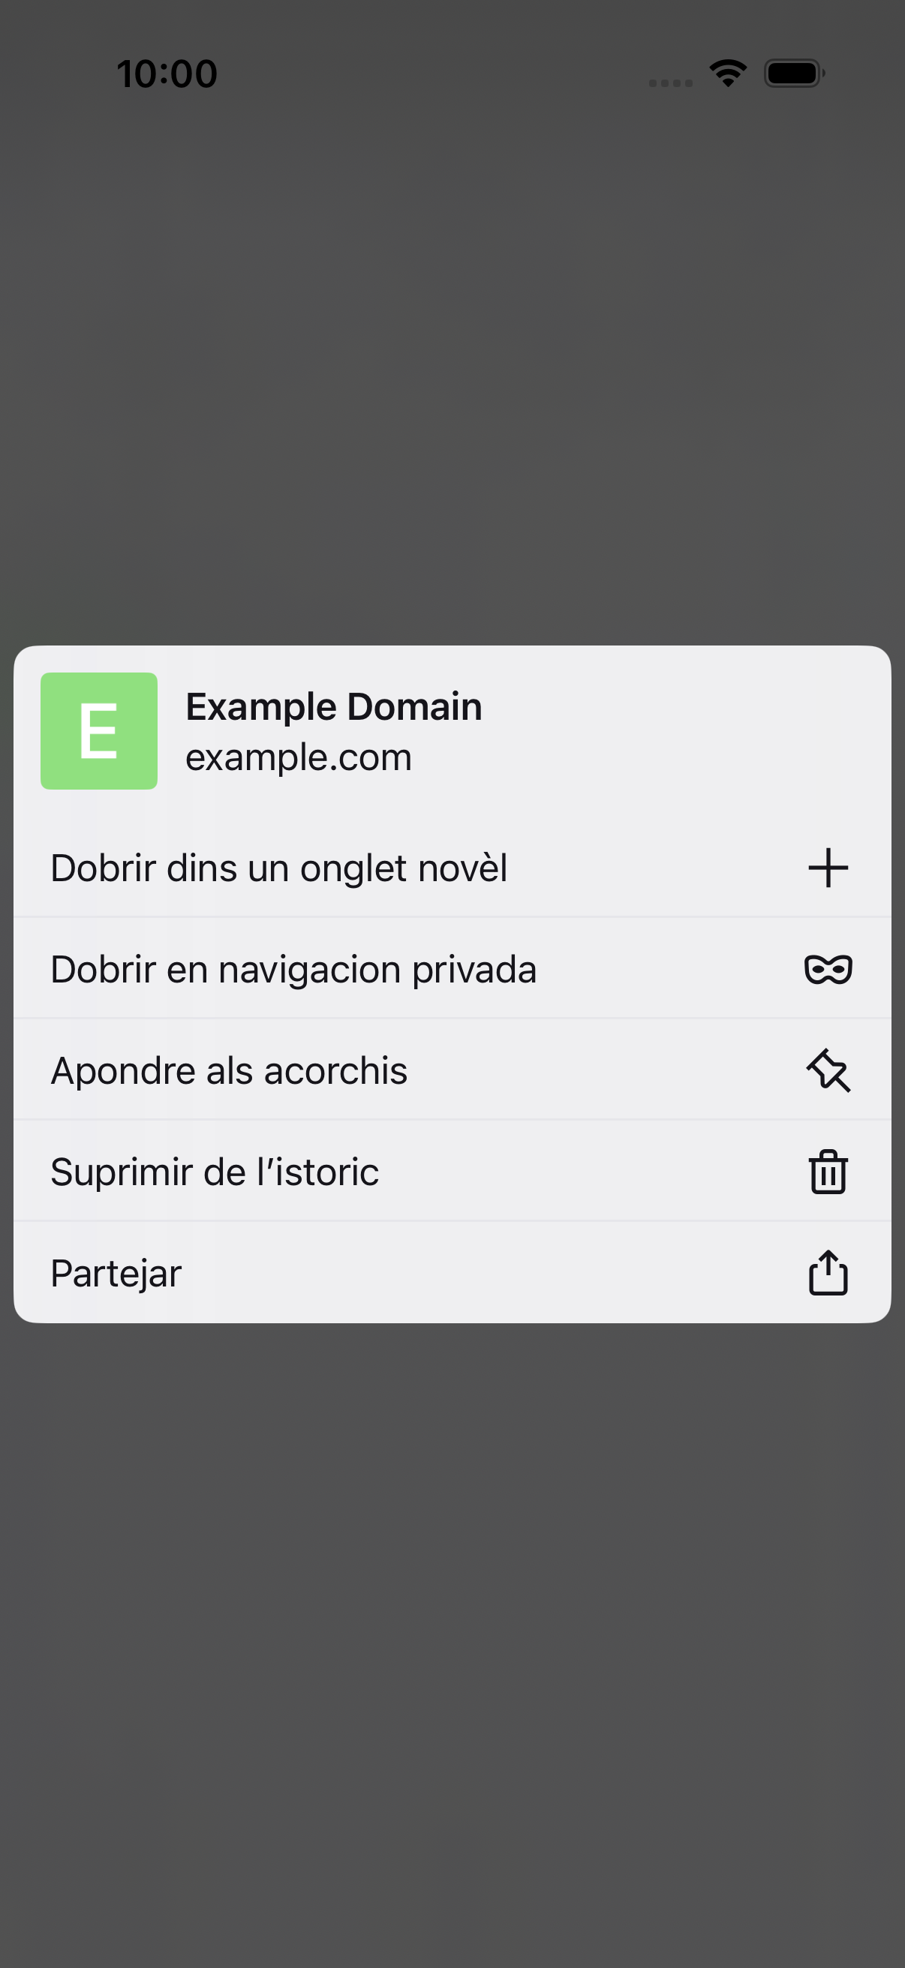Tap the plus icon for new tab
This screenshot has height=1968, width=905.
click(x=828, y=868)
